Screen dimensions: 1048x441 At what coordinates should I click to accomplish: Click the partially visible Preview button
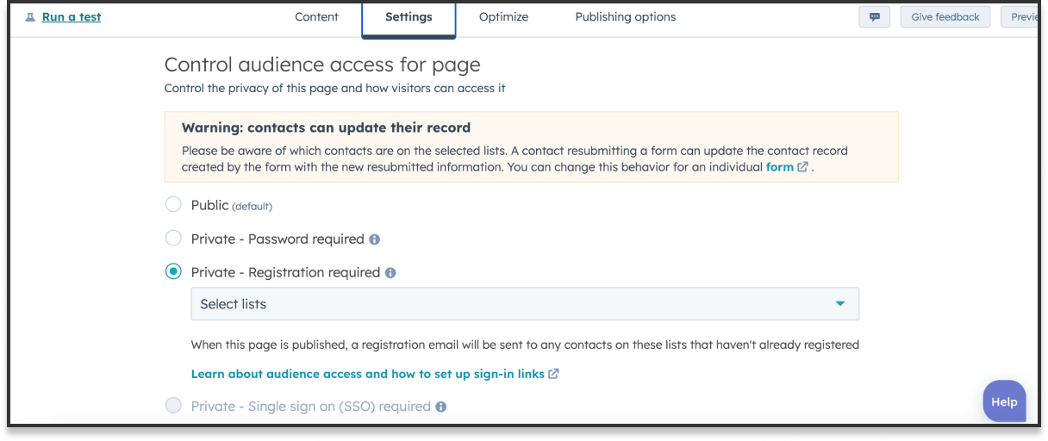[1020, 17]
